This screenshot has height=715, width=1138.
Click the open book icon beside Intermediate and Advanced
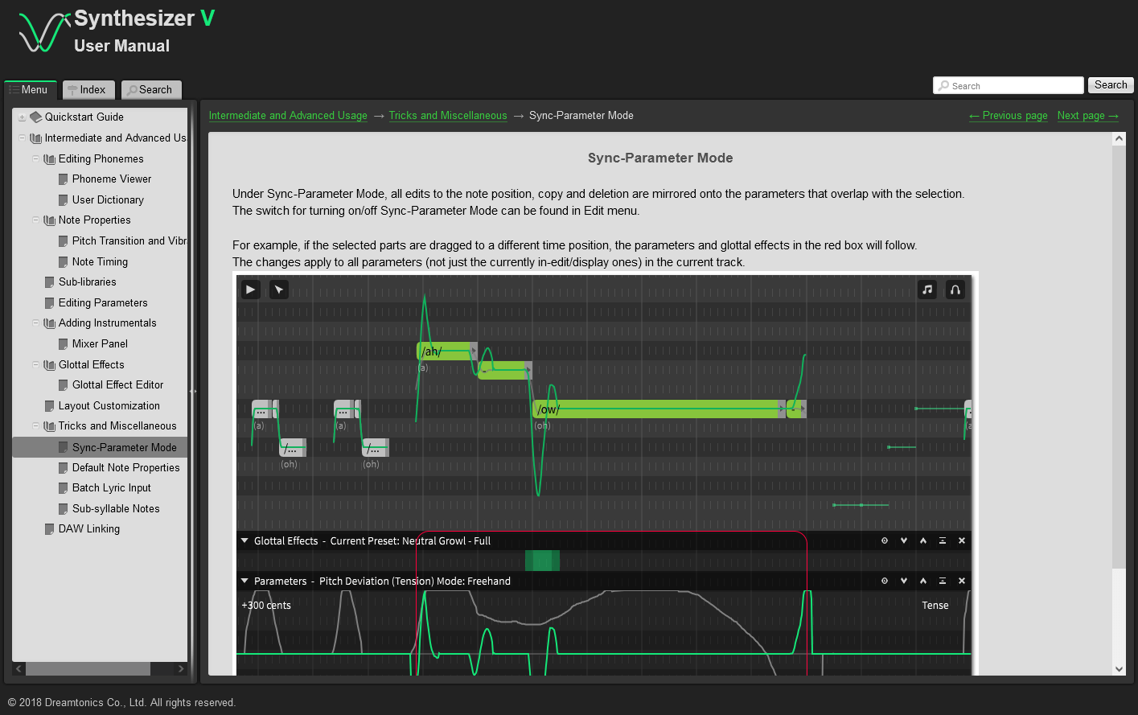(35, 138)
